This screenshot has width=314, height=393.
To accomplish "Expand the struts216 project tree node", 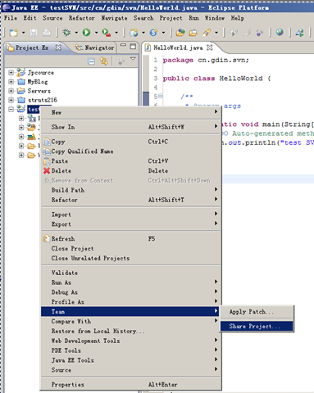I will point(11,100).
